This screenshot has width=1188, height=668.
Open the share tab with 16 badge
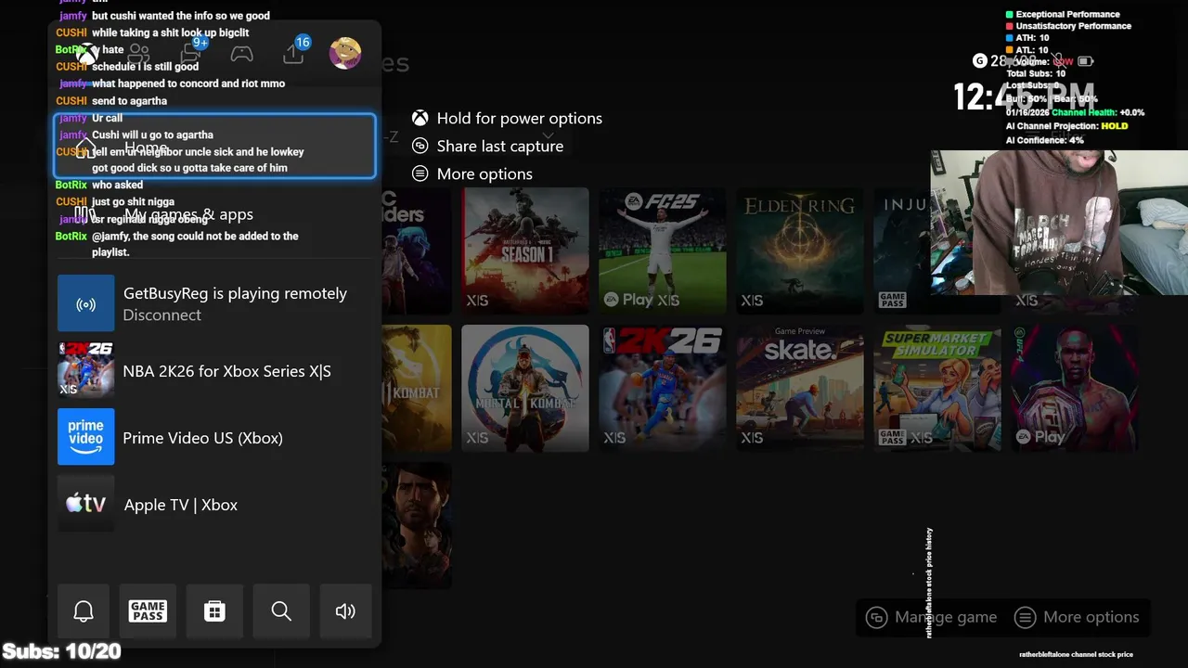pyautogui.click(x=294, y=51)
